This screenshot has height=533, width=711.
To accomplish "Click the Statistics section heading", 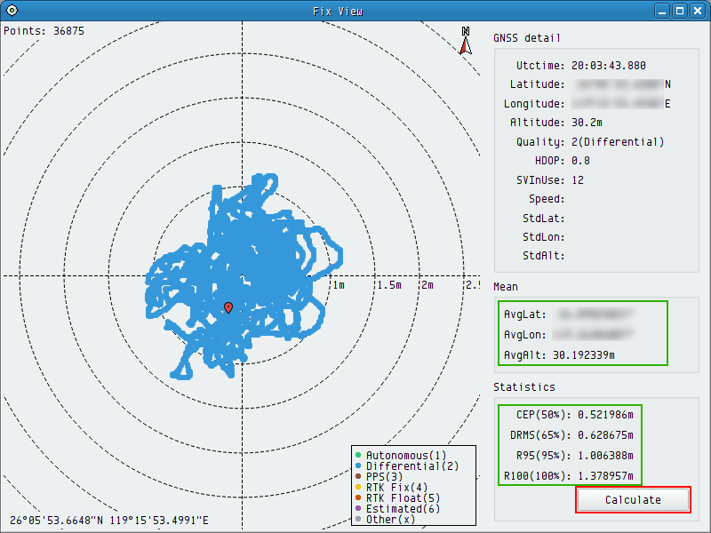I will [x=524, y=387].
